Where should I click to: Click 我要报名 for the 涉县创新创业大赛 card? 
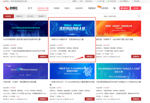(90, 57)
